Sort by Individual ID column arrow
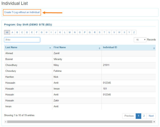 (154, 48)
